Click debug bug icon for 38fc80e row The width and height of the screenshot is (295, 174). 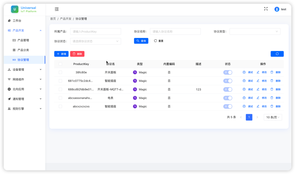[244, 72]
